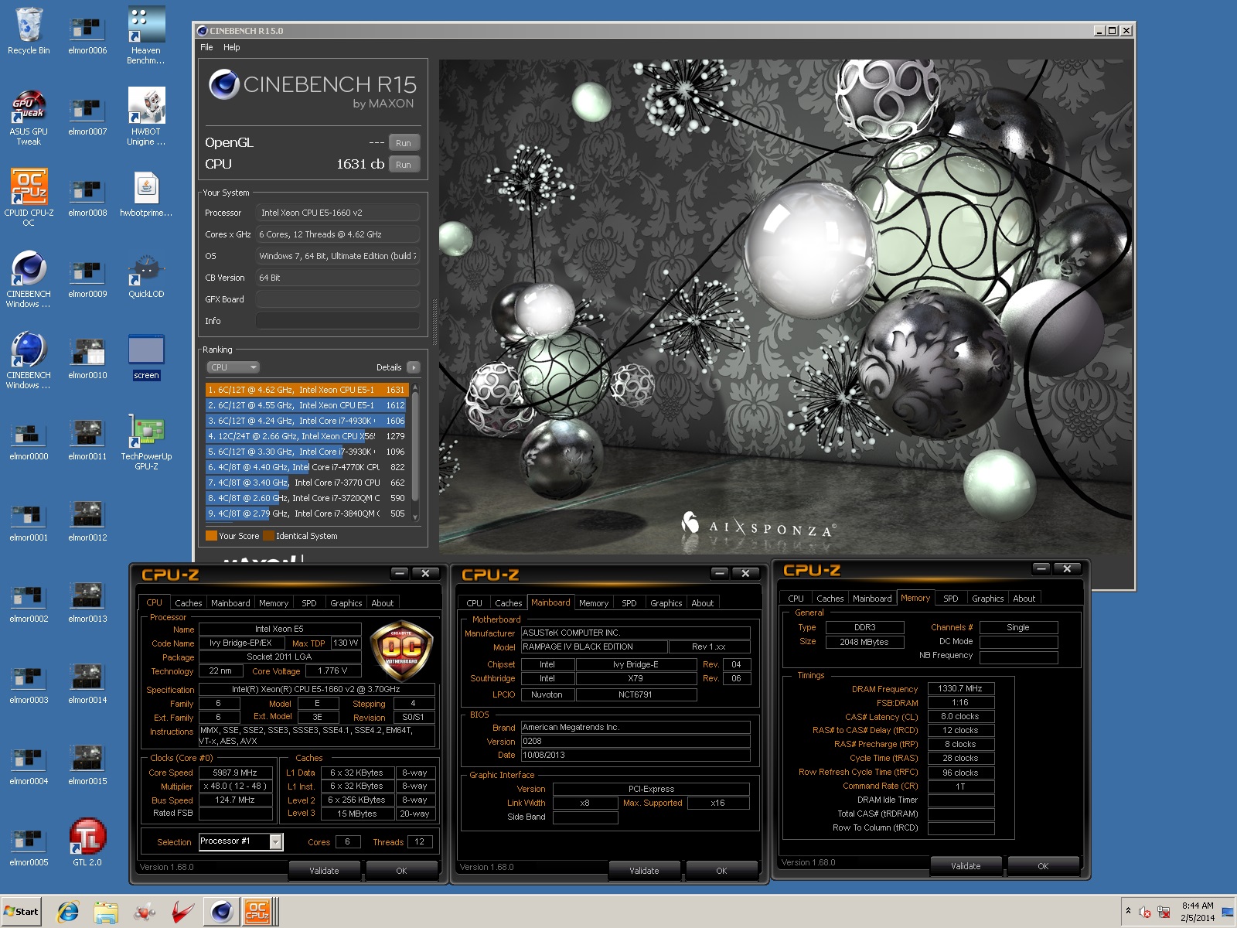
Task: Switch to Cinebench taskbar button
Action: pyautogui.click(x=222, y=912)
